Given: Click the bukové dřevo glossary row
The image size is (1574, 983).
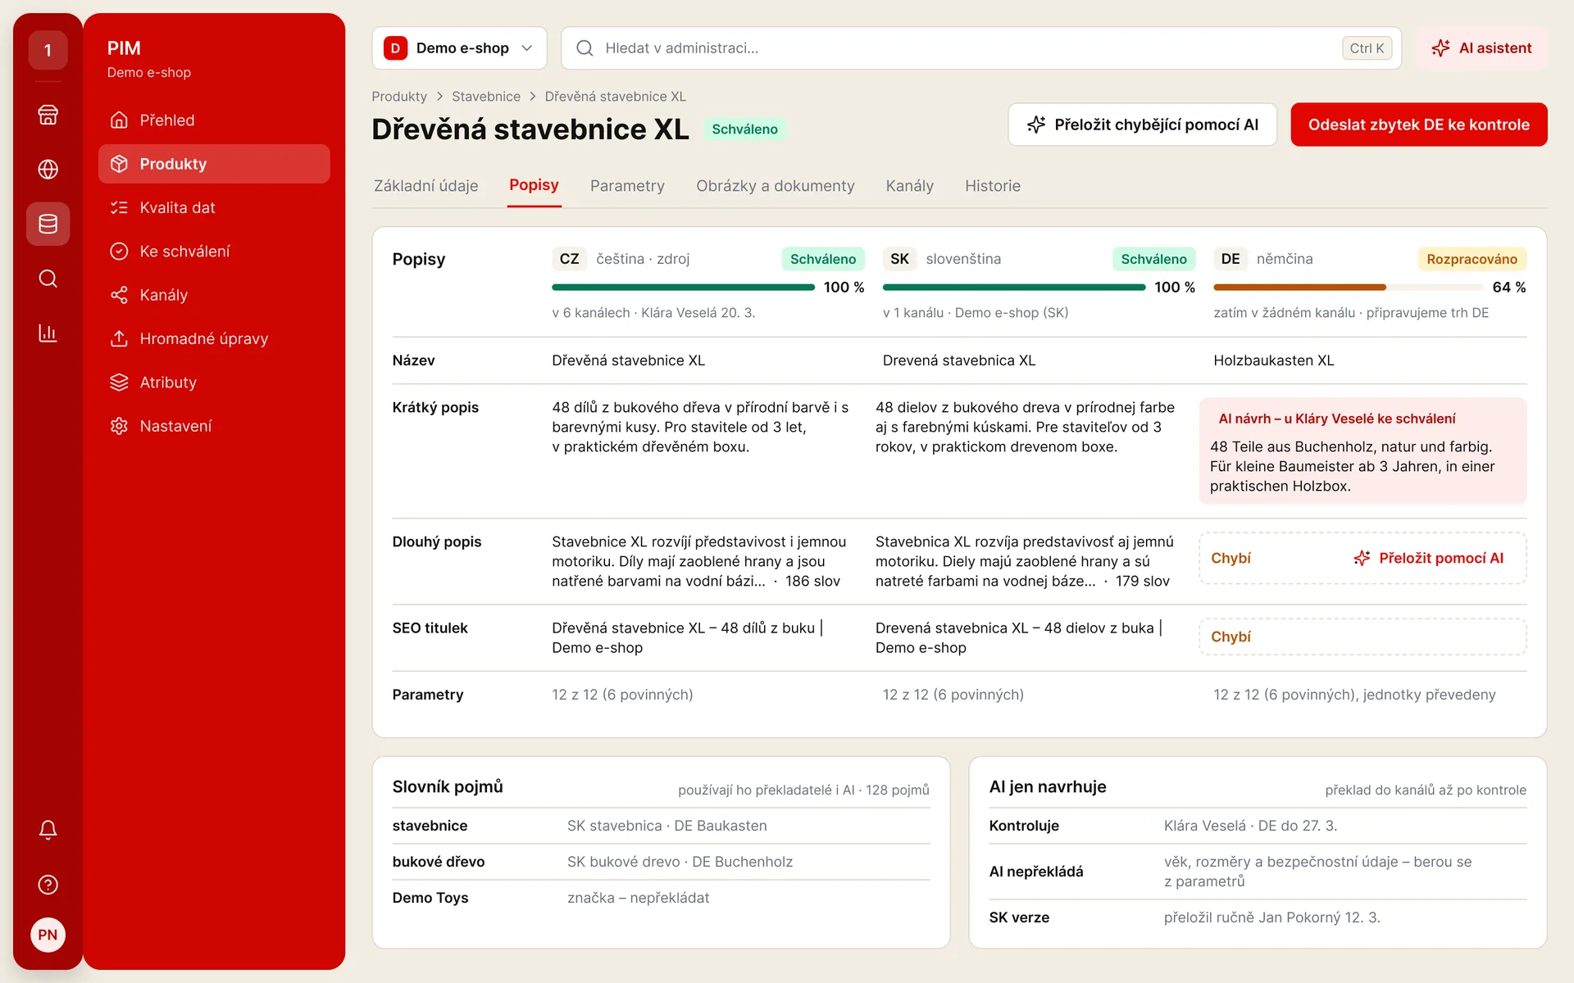Looking at the screenshot, I should click(x=661, y=862).
